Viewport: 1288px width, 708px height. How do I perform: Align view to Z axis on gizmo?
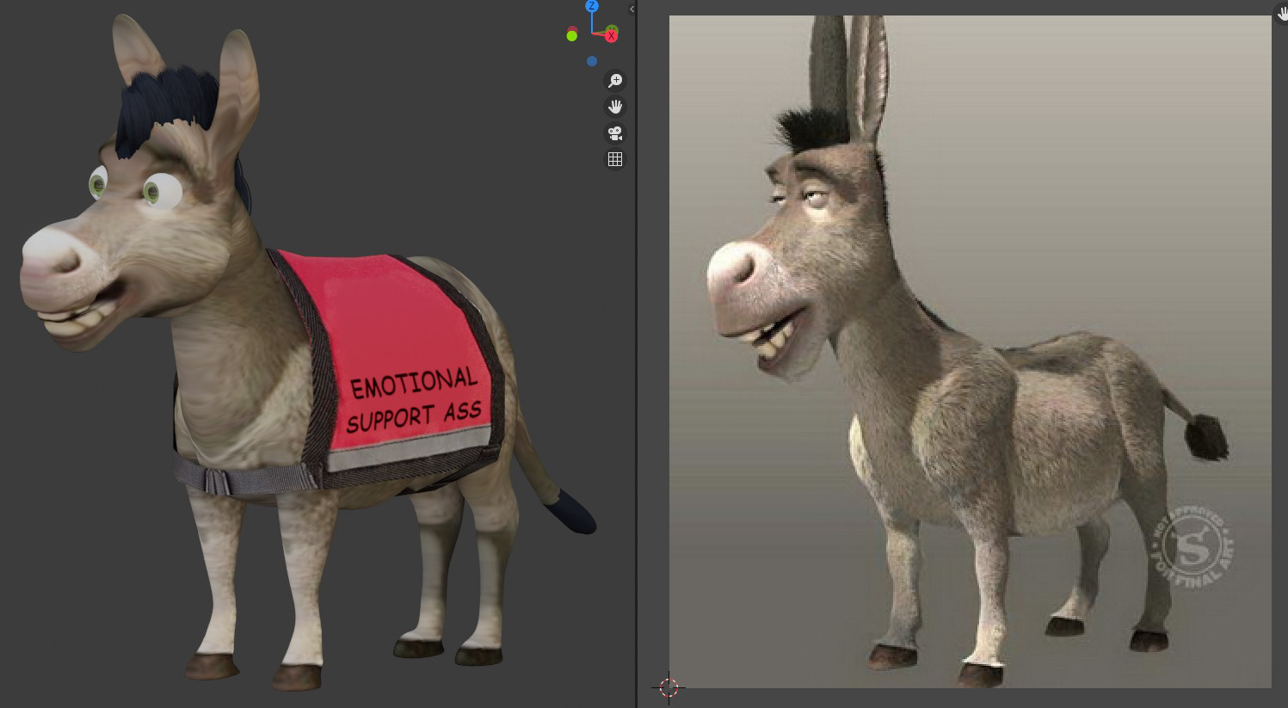tap(592, 6)
